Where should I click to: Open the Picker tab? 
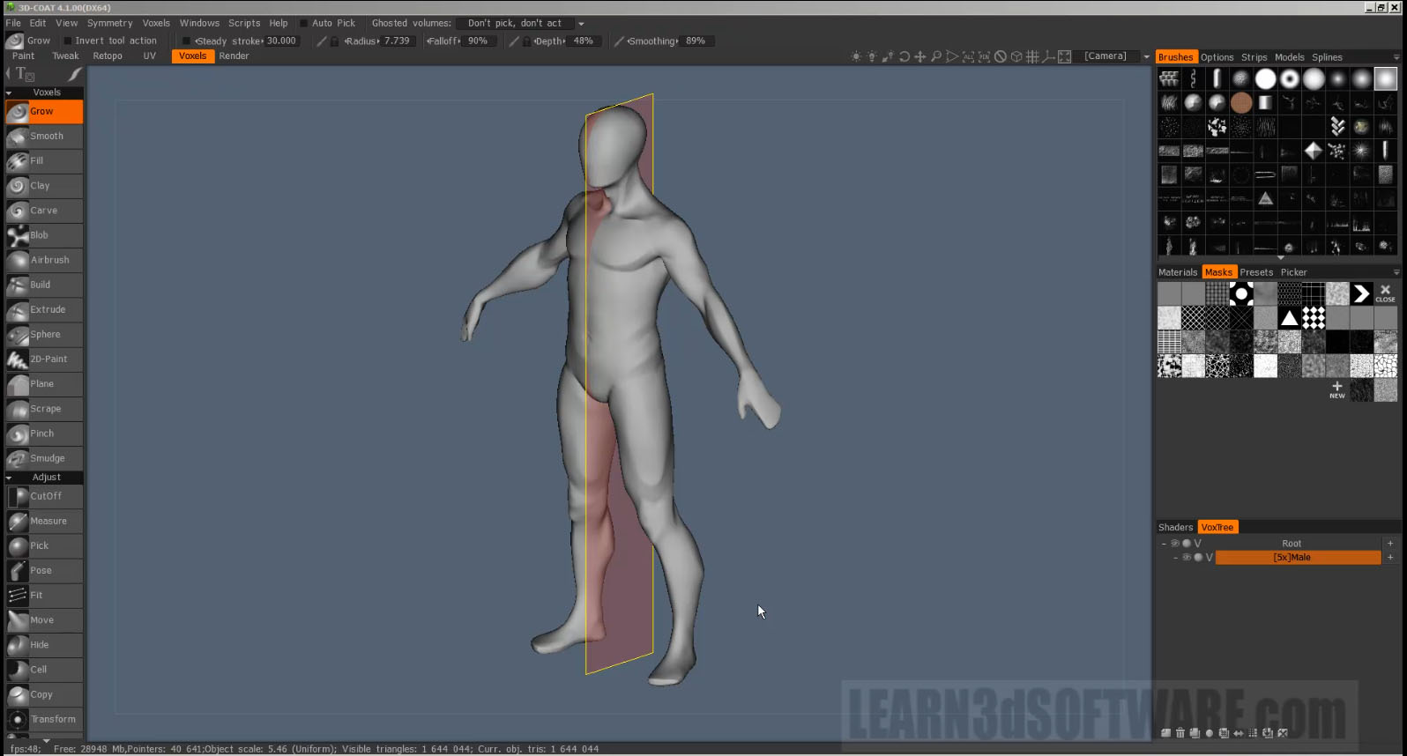(1293, 273)
